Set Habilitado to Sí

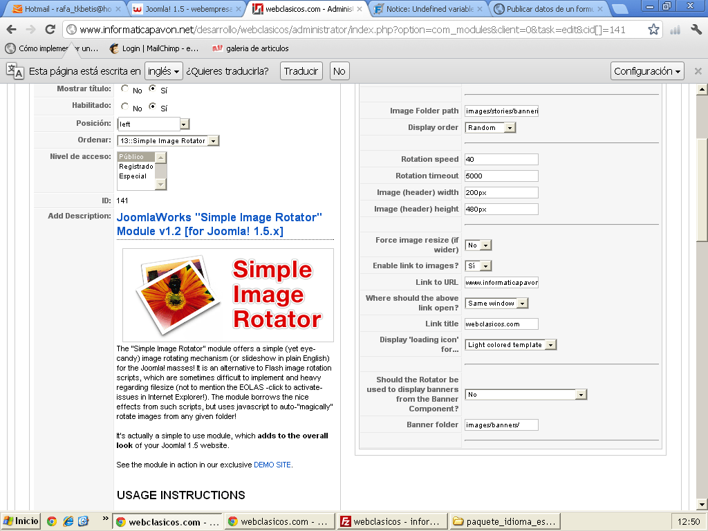pyautogui.click(x=153, y=106)
